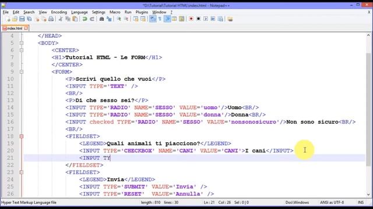Close the index.html tab with its button
Viewport: 373px width, 209px height.
point(26,28)
